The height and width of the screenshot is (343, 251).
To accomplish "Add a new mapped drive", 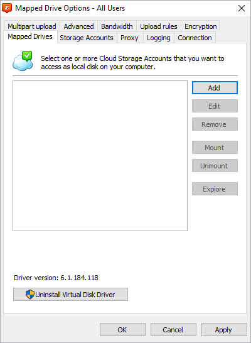I will pos(215,88).
